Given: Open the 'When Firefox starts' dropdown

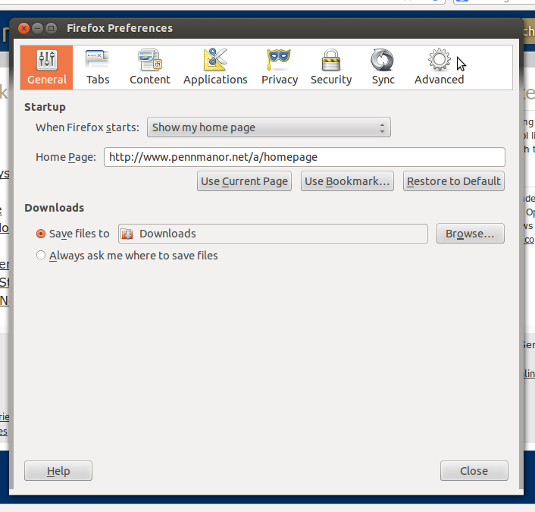Looking at the screenshot, I should point(269,127).
